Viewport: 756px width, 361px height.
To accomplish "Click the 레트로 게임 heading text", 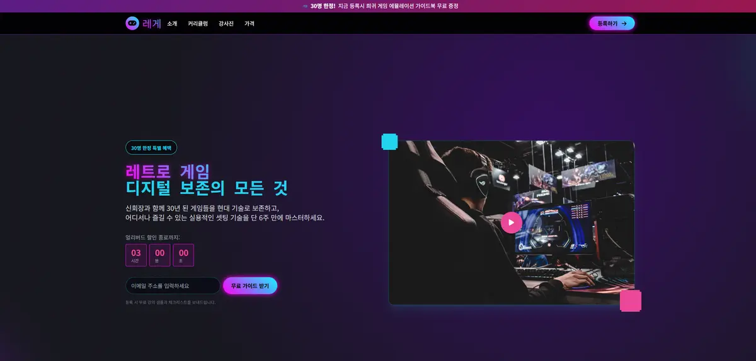I will click(x=168, y=171).
